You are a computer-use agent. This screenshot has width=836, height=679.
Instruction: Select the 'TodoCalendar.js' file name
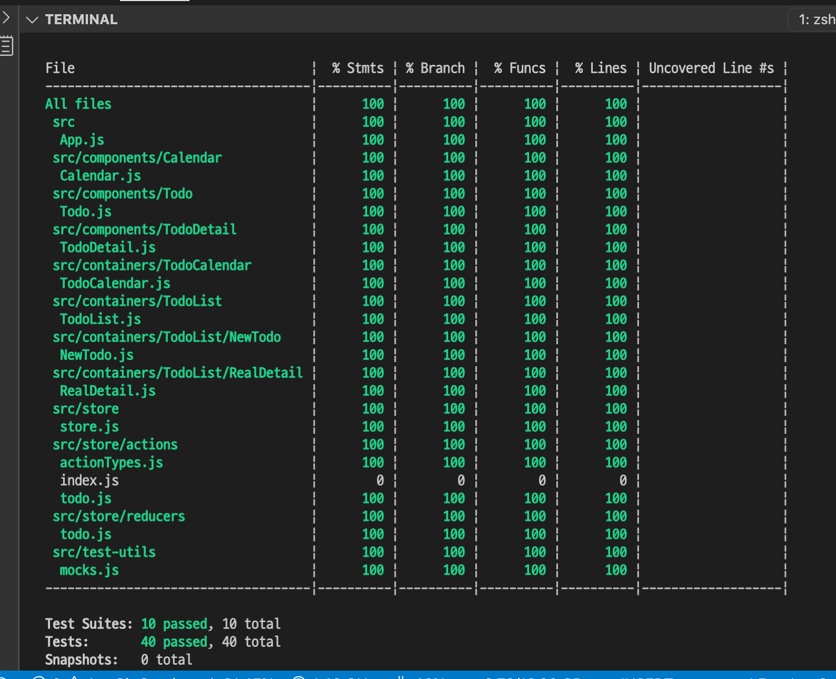115,283
